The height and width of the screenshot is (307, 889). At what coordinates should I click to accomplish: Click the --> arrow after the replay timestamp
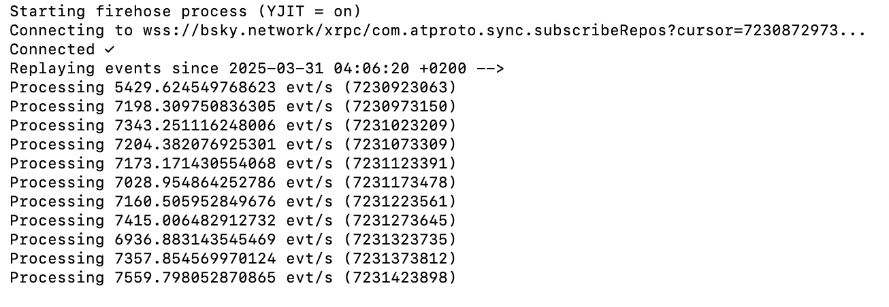[x=489, y=69]
